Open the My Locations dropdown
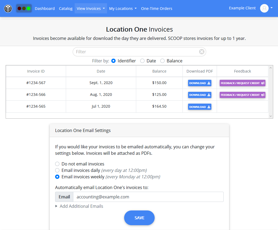The image size is (278, 230). (x=123, y=8)
